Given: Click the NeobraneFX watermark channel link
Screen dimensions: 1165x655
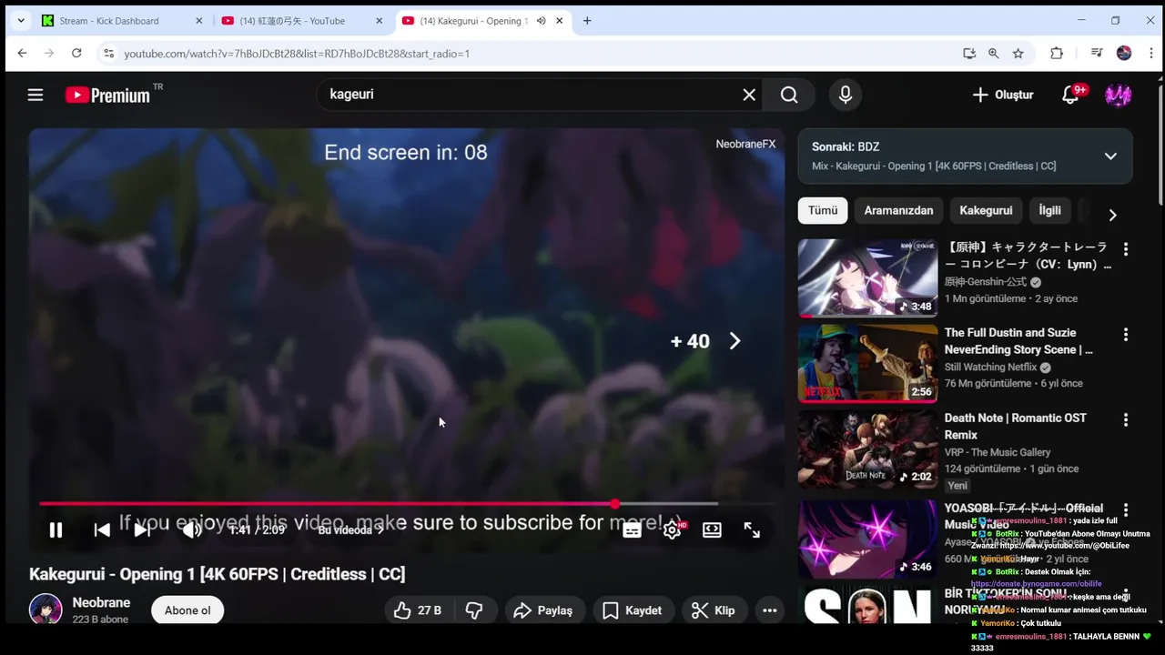Looking at the screenshot, I should (745, 144).
